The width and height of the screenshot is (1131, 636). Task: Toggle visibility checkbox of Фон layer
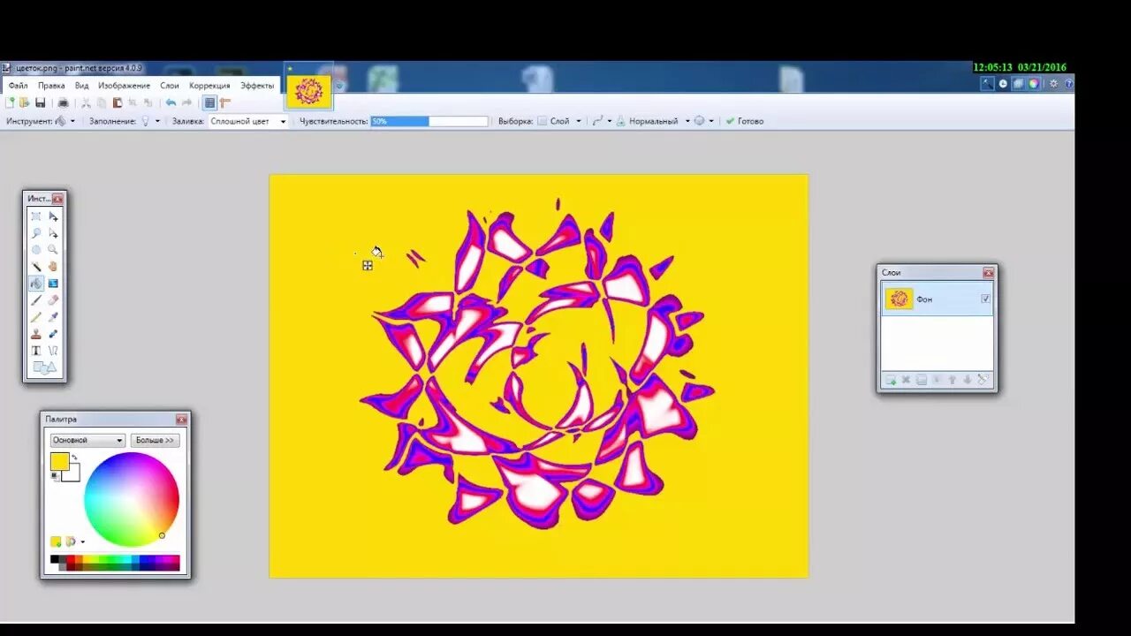click(x=985, y=299)
